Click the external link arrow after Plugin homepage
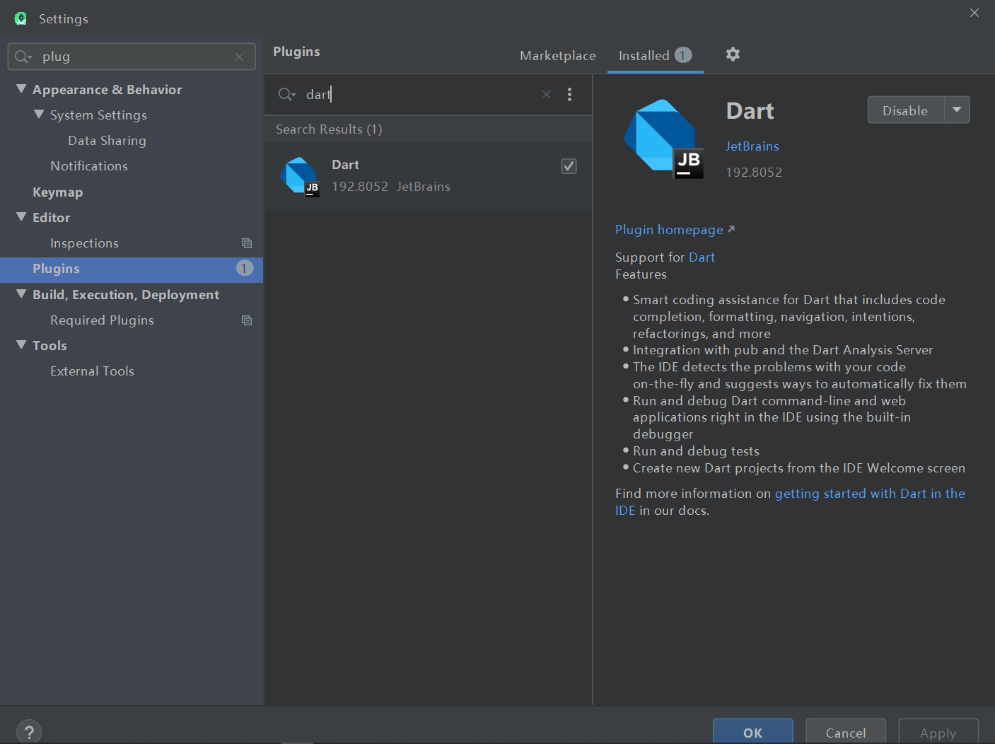995x744 pixels. (731, 229)
